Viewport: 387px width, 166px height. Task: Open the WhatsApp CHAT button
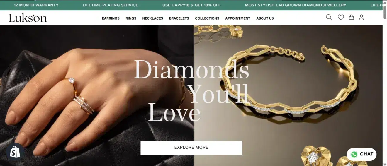pyautogui.click(x=361, y=154)
